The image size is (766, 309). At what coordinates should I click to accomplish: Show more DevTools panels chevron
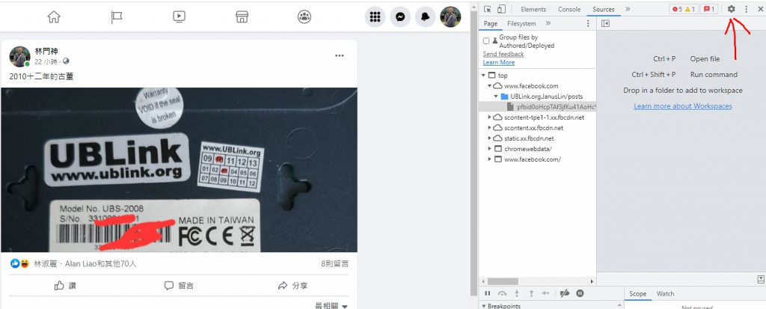click(x=628, y=9)
